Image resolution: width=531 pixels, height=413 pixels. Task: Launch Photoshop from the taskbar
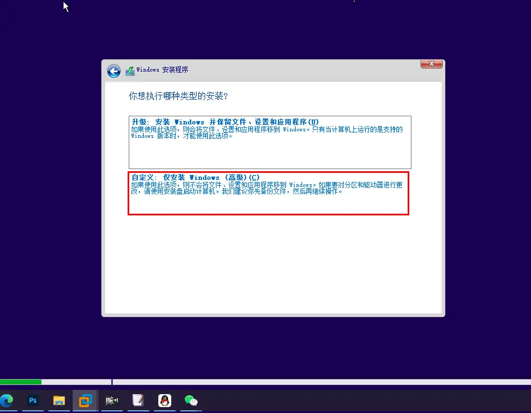coord(33,401)
